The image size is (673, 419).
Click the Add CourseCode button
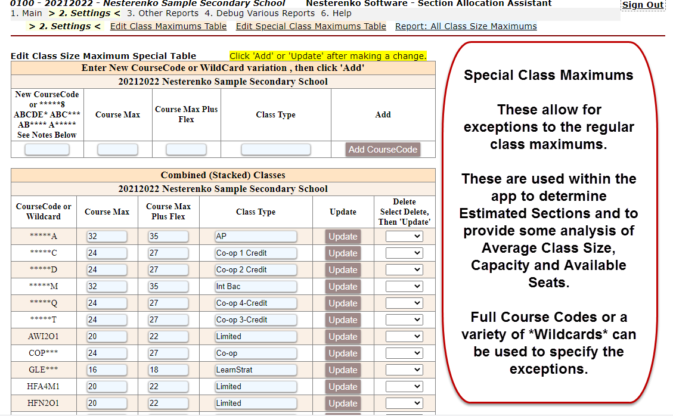(383, 150)
